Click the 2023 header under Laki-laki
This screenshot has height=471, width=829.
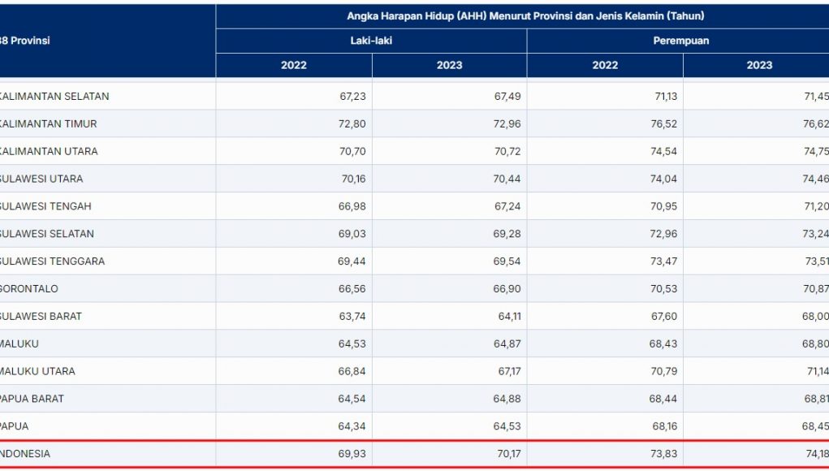pos(449,65)
